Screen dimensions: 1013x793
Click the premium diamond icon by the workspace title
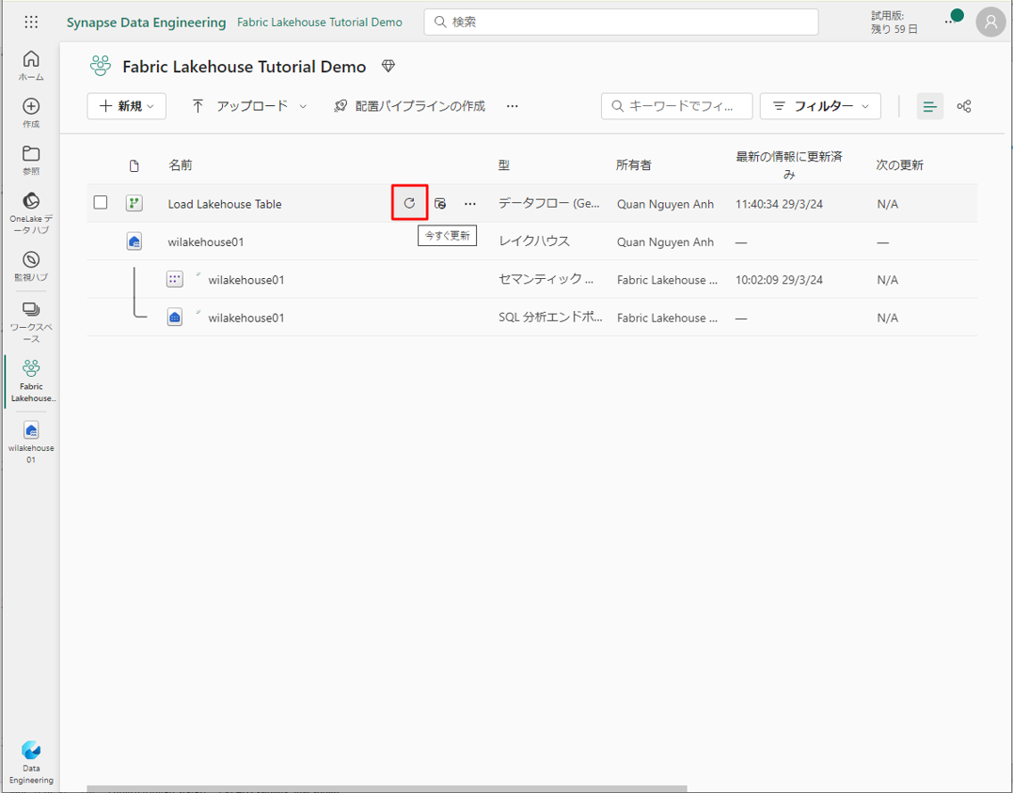tap(388, 66)
